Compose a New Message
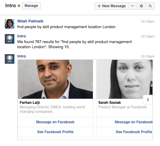Image resolution: width=160 pixels, height=146 pixels. (111, 6)
